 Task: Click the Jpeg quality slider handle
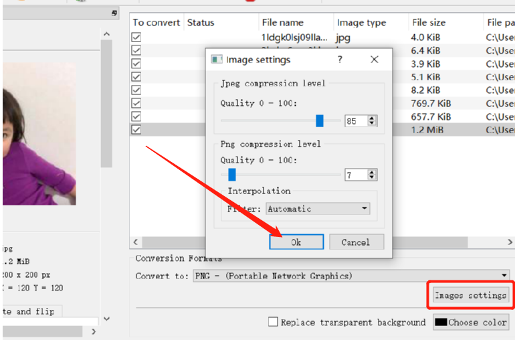(320, 120)
